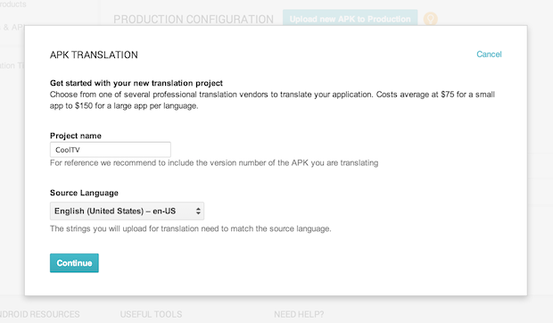Click the up-down arrows on the language selector
553x323 pixels.
click(198, 211)
